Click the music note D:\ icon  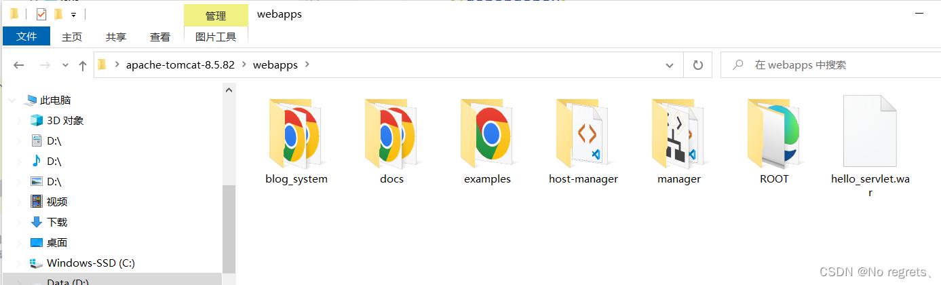click(x=37, y=161)
